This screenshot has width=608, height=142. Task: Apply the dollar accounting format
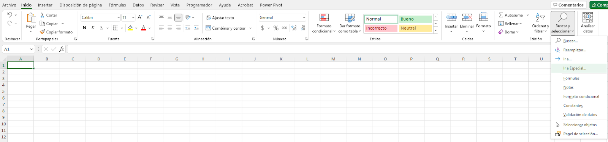263,28
